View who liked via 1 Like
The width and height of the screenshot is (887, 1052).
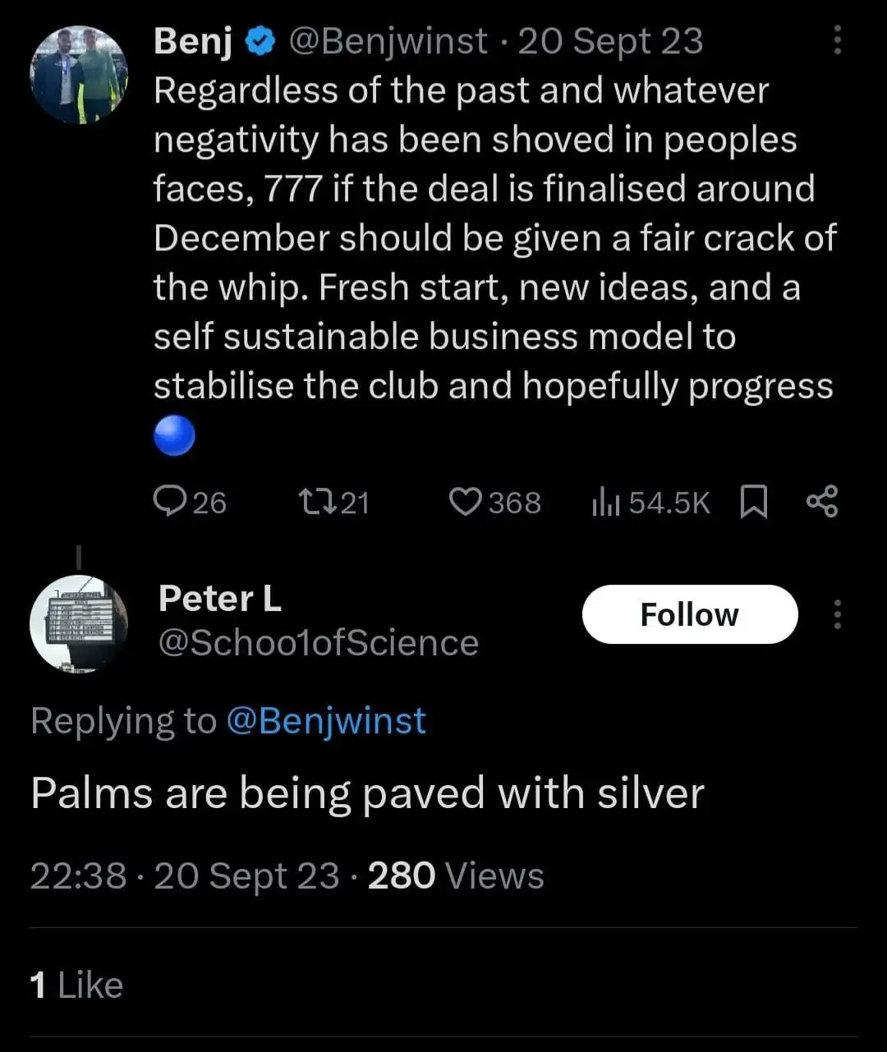[76, 985]
